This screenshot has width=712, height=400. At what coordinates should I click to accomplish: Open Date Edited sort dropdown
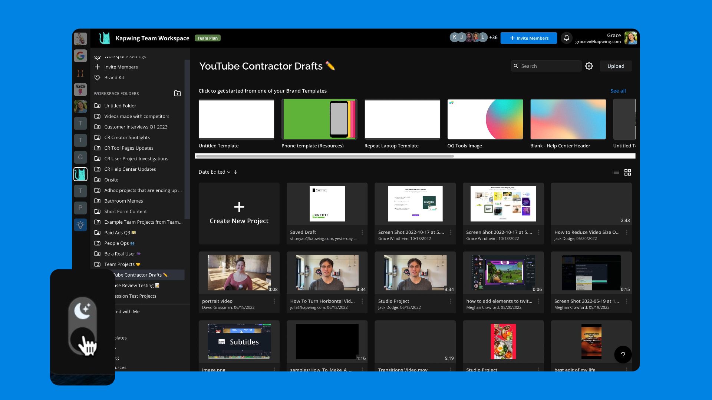click(x=214, y=172)
